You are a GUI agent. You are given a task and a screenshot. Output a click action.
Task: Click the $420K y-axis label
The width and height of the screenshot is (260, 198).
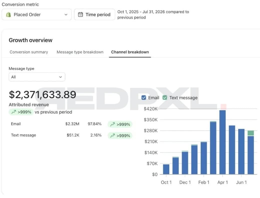click(x=151, y=109)
